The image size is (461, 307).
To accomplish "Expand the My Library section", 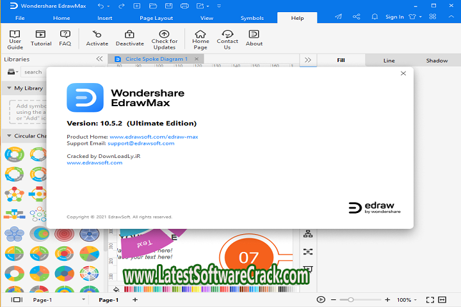I will [x=10, y=88].
